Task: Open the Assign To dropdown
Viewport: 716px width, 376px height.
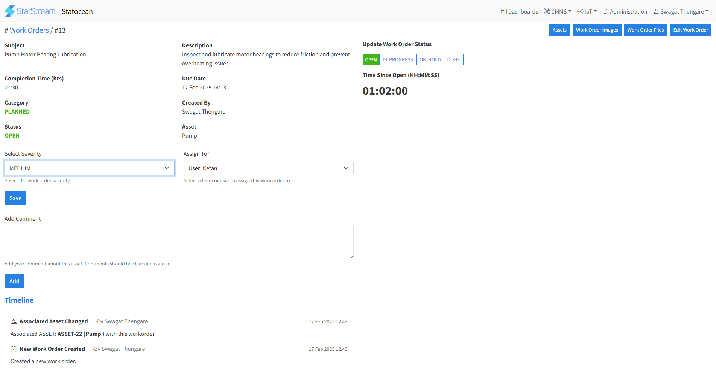Action: pyautogui.click(x=268, y=168)
